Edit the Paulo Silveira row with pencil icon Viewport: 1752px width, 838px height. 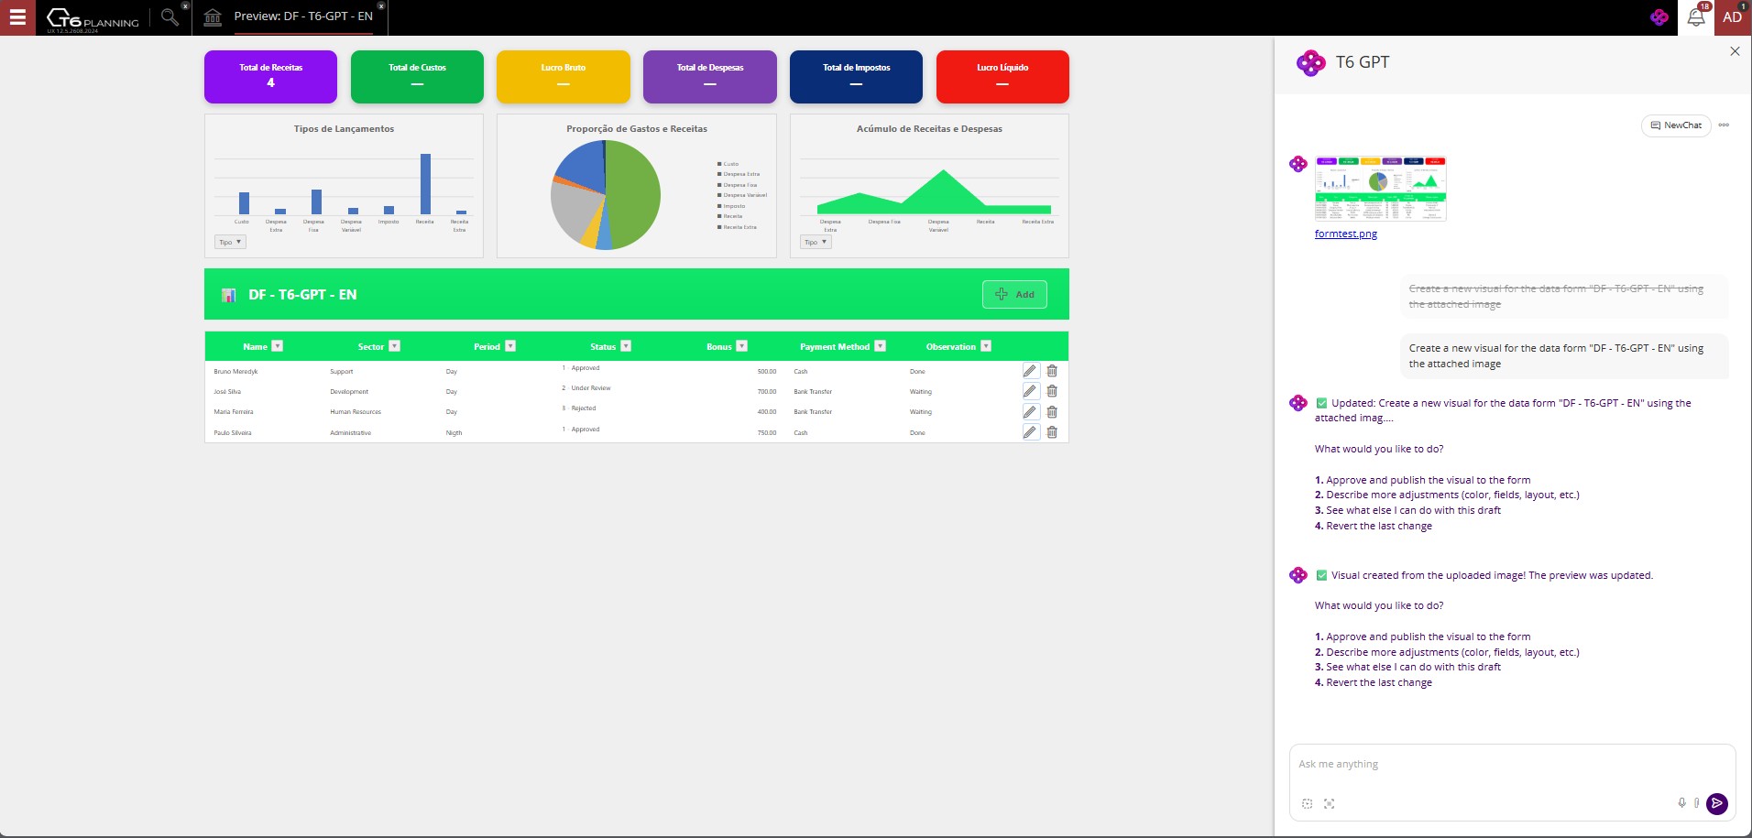tap(1031, 432)
